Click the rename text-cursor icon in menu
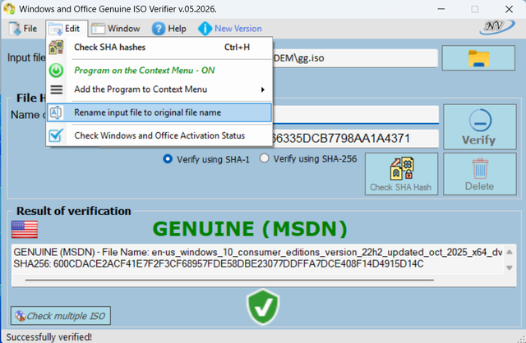This screenshot has height=343, width=526. pos(56,112)
